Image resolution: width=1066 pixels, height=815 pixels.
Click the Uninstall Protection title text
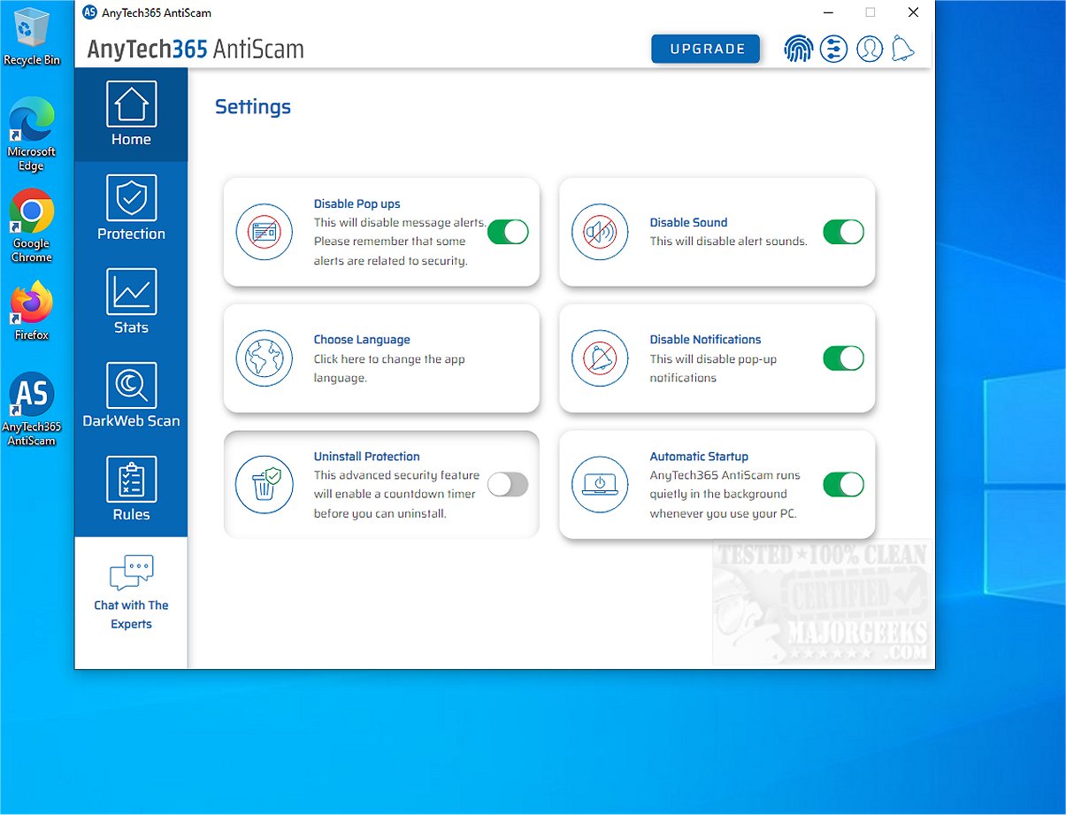pyautogui.click(x=367, y=457)
